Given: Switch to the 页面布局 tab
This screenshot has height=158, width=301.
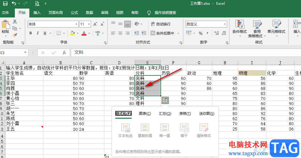Looking at the screenshot, I should tap(56, 13).
